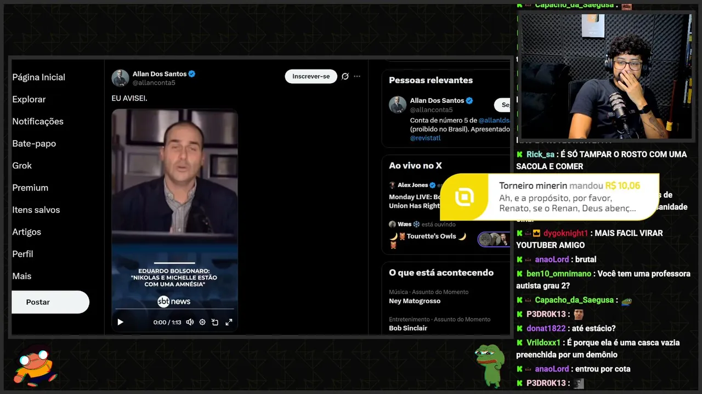702x394 pixels.
Task: Expand the Mais menu
Action: (22, 276)
